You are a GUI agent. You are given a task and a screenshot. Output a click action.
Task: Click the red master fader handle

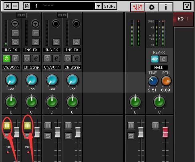click(x=165, y=132)
